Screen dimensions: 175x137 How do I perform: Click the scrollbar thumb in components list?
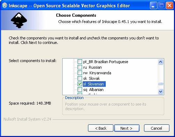click(161, 84)
